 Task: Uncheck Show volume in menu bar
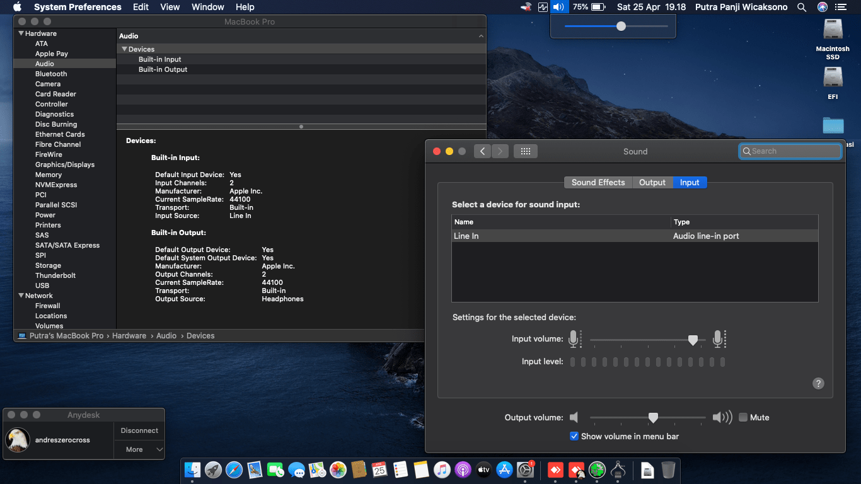[574, 436]
